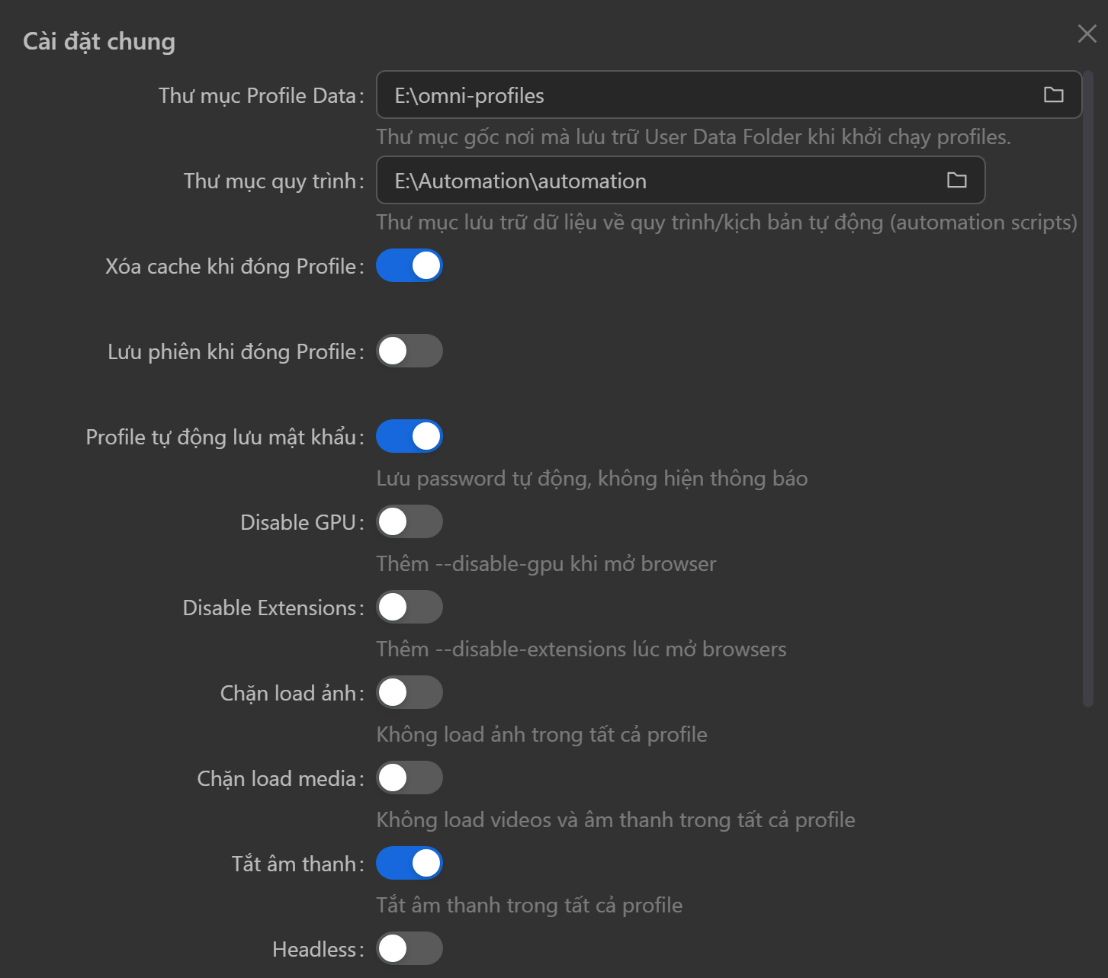Image resolution: width=1108 pixels, height=978 pixels.
Task: Switch on the Disable GPU option
Action: click(409, 522)
